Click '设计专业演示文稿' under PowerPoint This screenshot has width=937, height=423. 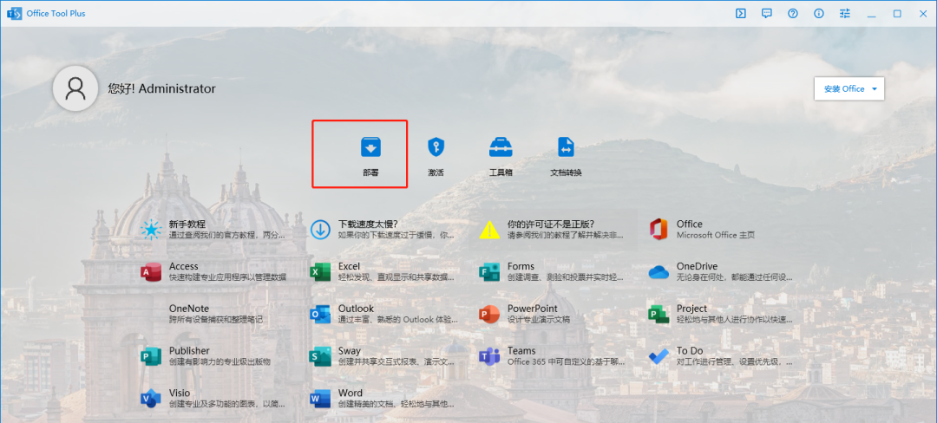(x=539, y=320)
